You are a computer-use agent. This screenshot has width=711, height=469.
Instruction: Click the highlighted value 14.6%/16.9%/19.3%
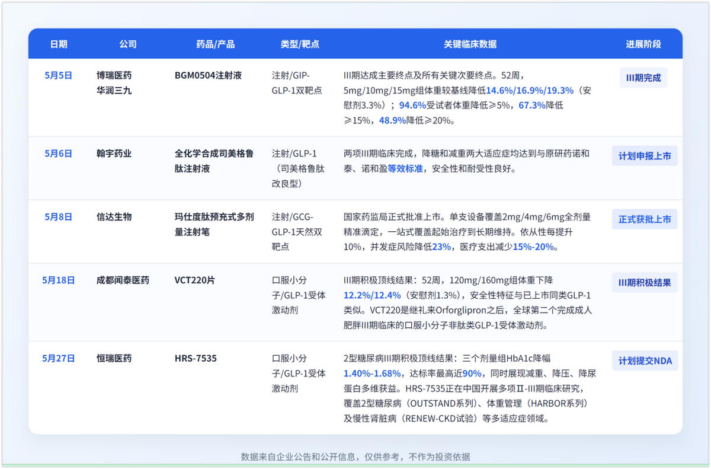click(530, 91)
